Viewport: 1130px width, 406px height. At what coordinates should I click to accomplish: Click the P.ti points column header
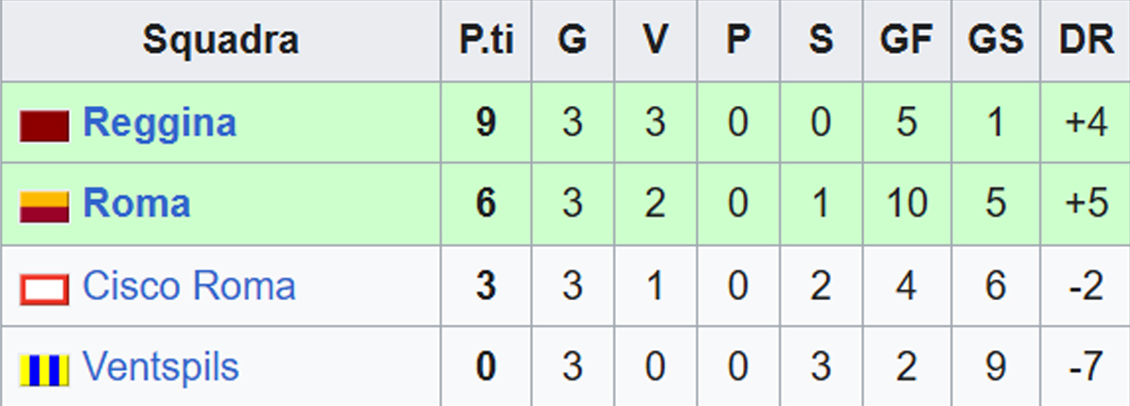click(x=486, y=41)
